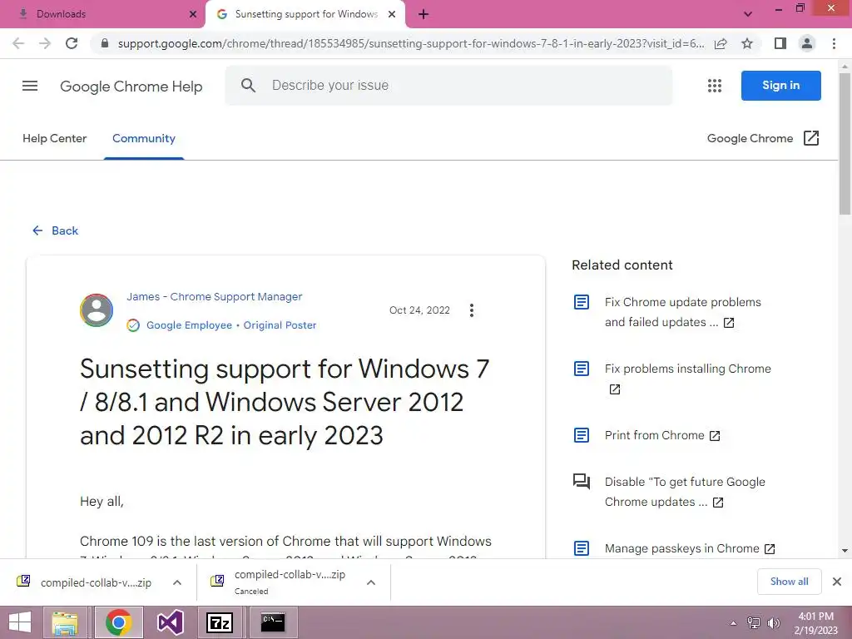The height and width of the screenshot is (639, 852).
Task: Click the search magnifier icon
Action: click(248, 86)
